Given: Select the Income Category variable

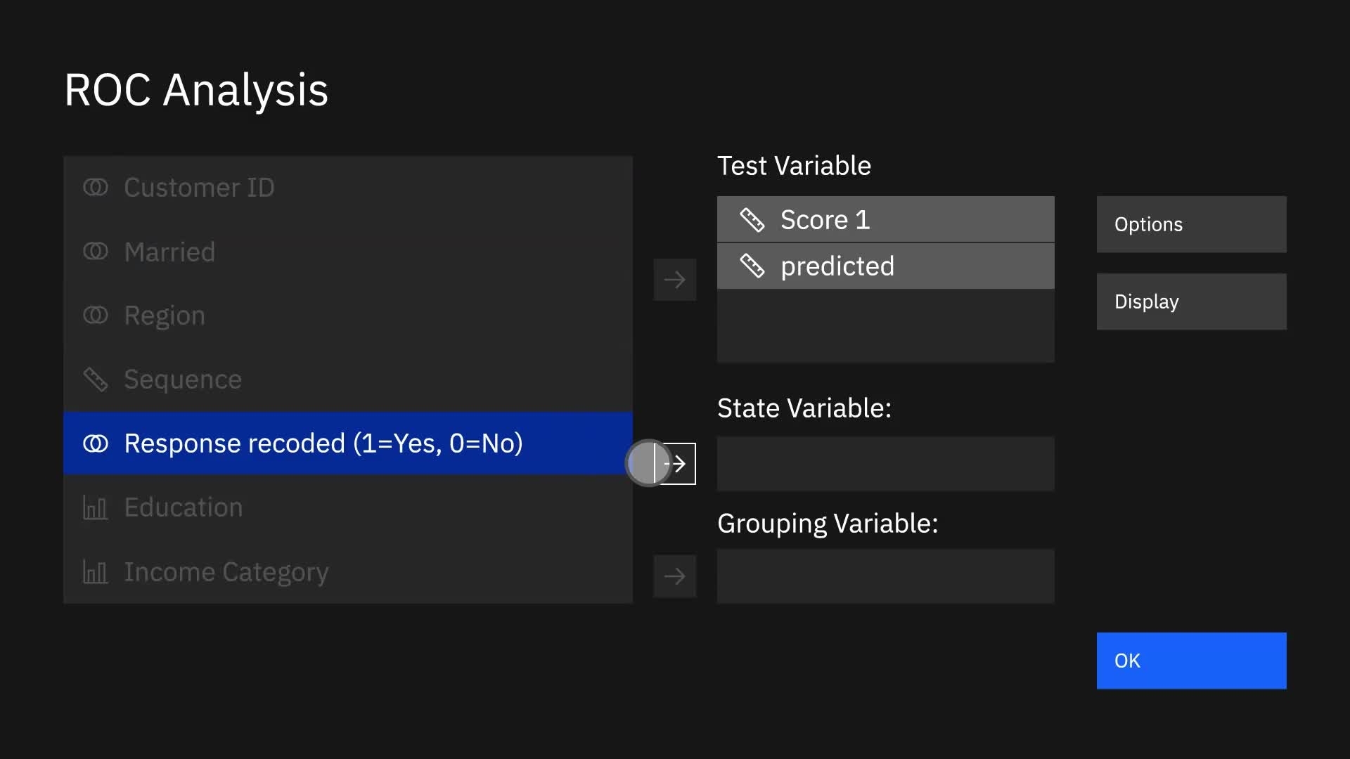Looking at the screenshot, I should [226, 572].
